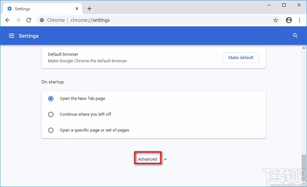Click the chrome://settings address bar
The width and height of the screenshot is (307, 187).
(158, 20)
